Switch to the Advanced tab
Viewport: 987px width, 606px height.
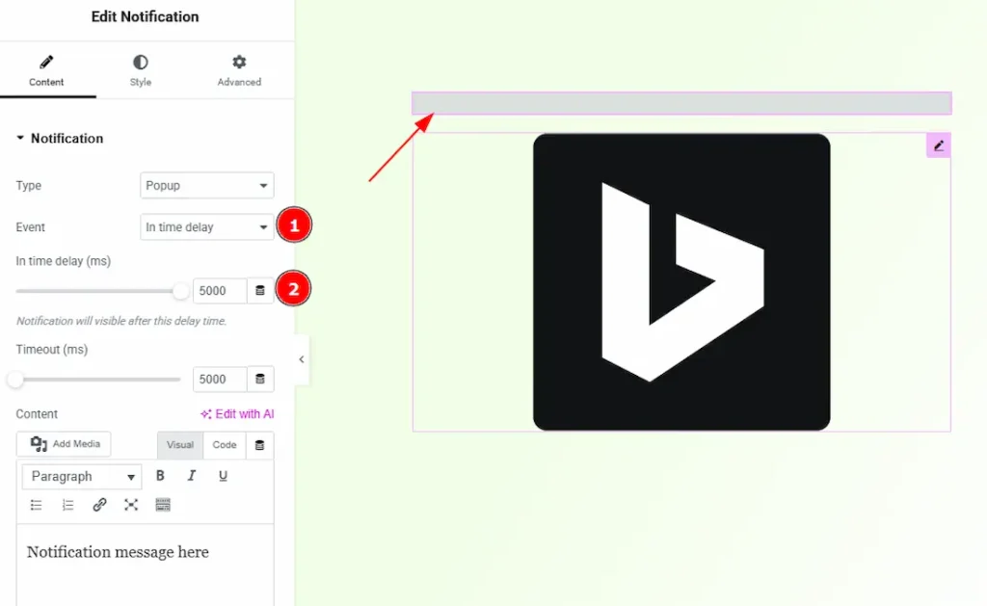tap(239, 70)
